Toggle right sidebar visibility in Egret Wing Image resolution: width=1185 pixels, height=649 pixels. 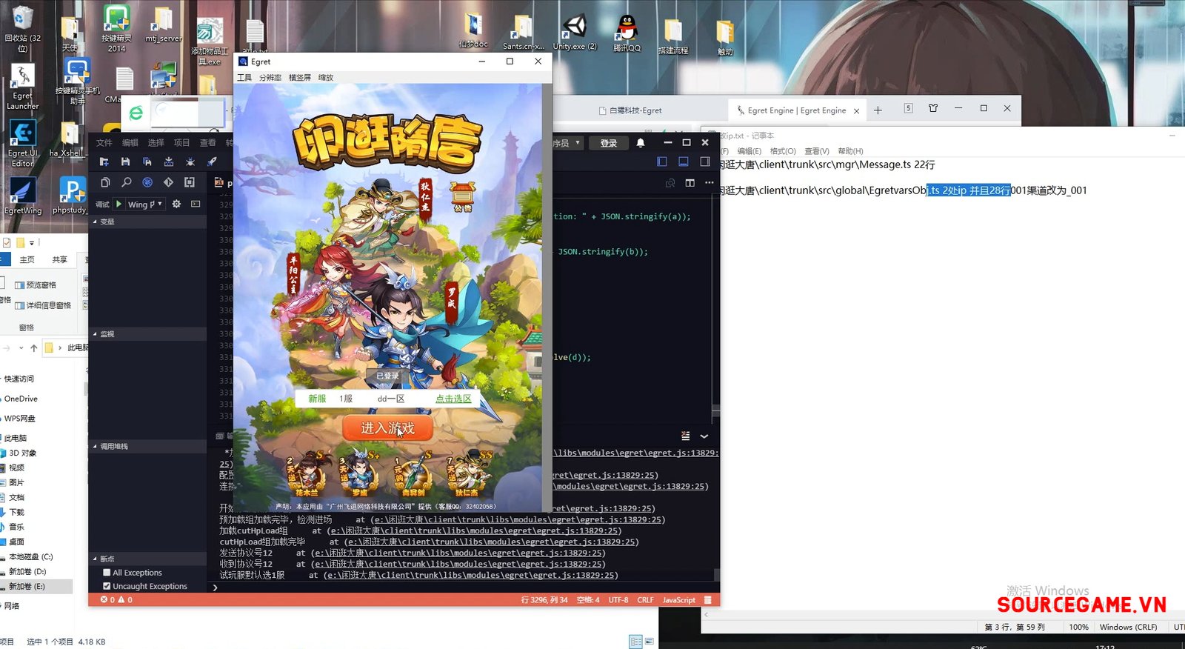pyautogui.click(x=705, y=162)
